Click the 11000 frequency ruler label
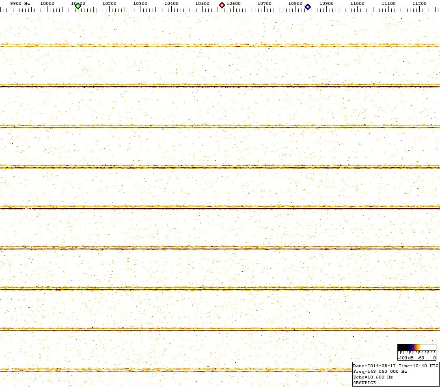This screenshot has height=387, width=440. [357, 3]
